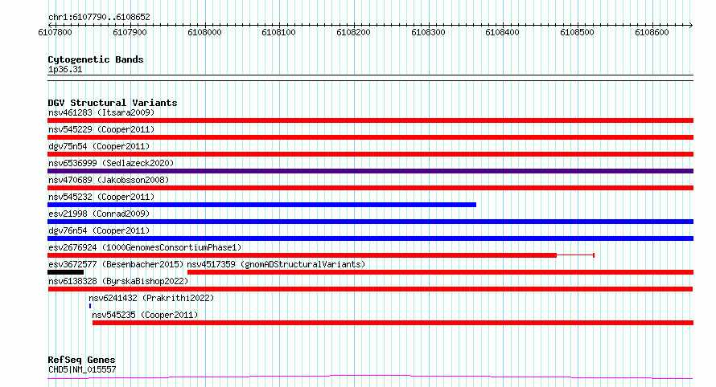Select the short blue bar for nsv545232

[x=261, y=205]
